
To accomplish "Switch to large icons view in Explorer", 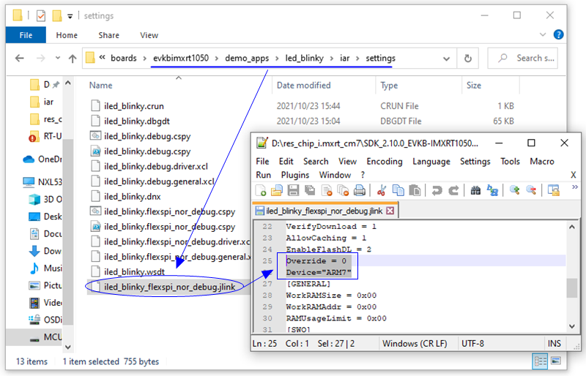I will (x=558, y=361).
